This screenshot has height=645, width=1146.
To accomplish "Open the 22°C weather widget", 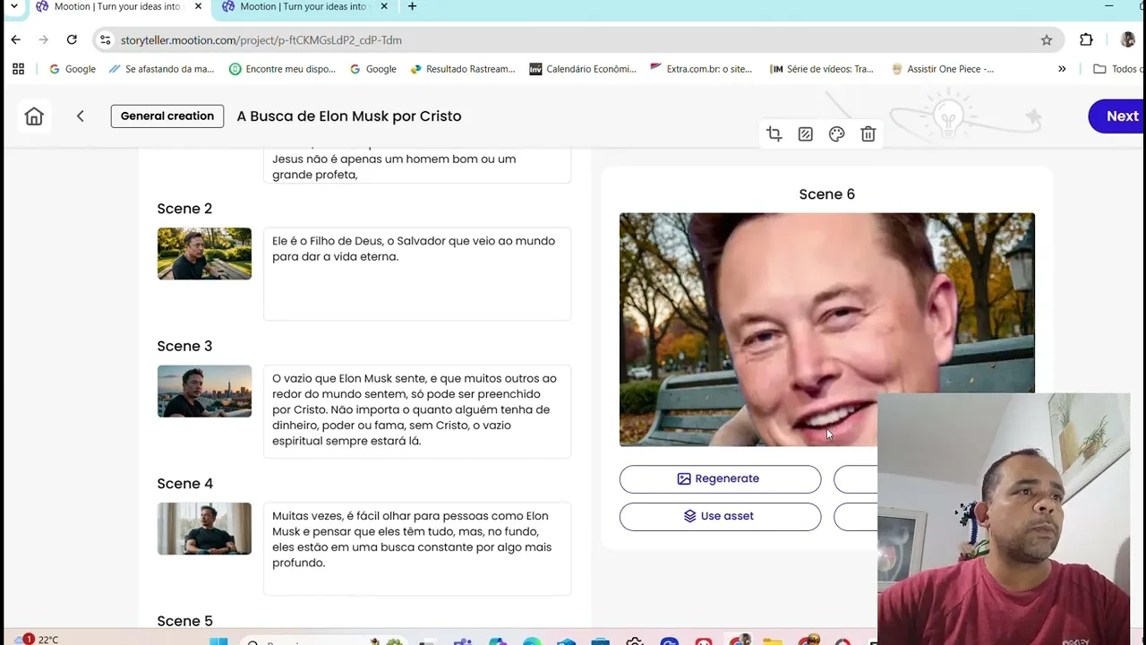I will pos(38,639).
